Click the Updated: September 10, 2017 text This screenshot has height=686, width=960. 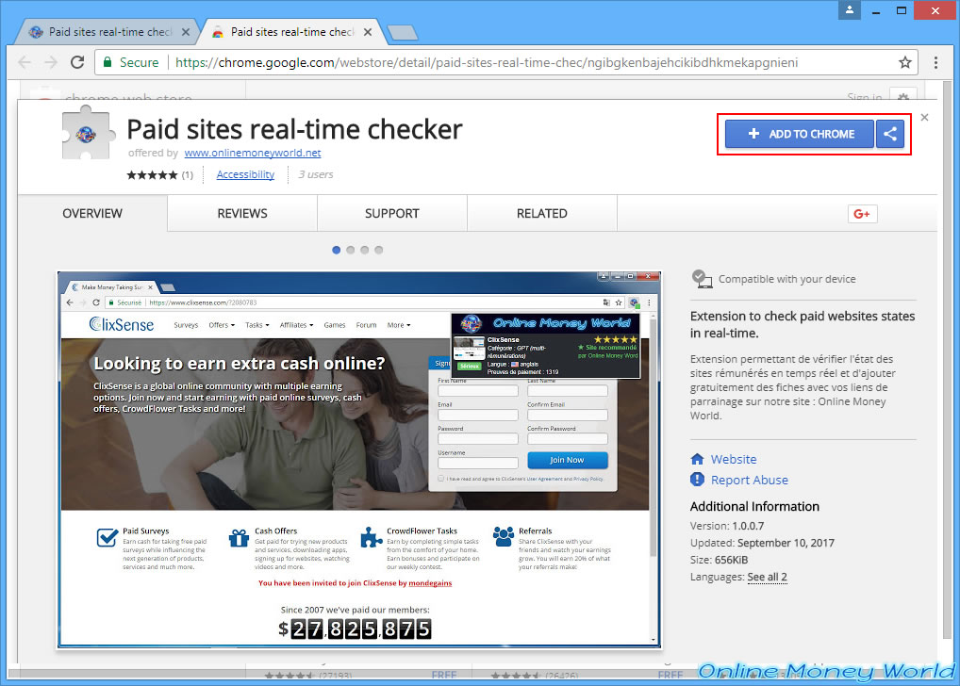point(762,543)
